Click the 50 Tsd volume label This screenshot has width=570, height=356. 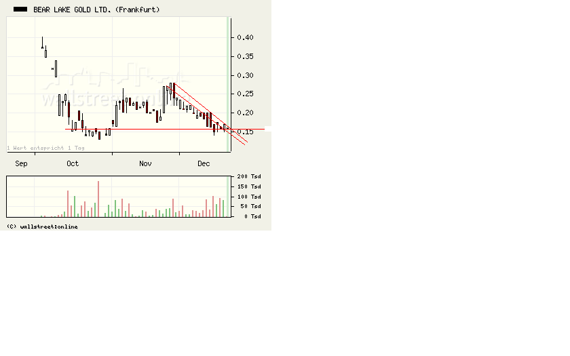(x=250, y=206)
